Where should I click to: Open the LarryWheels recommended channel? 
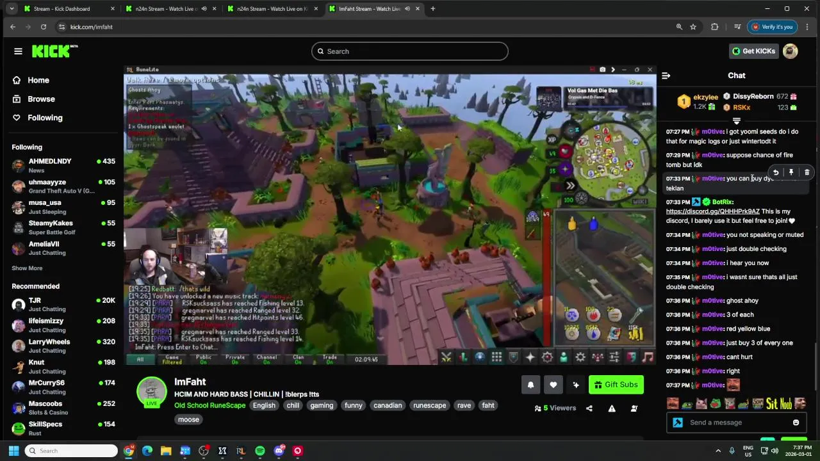[x=63, y=346]
